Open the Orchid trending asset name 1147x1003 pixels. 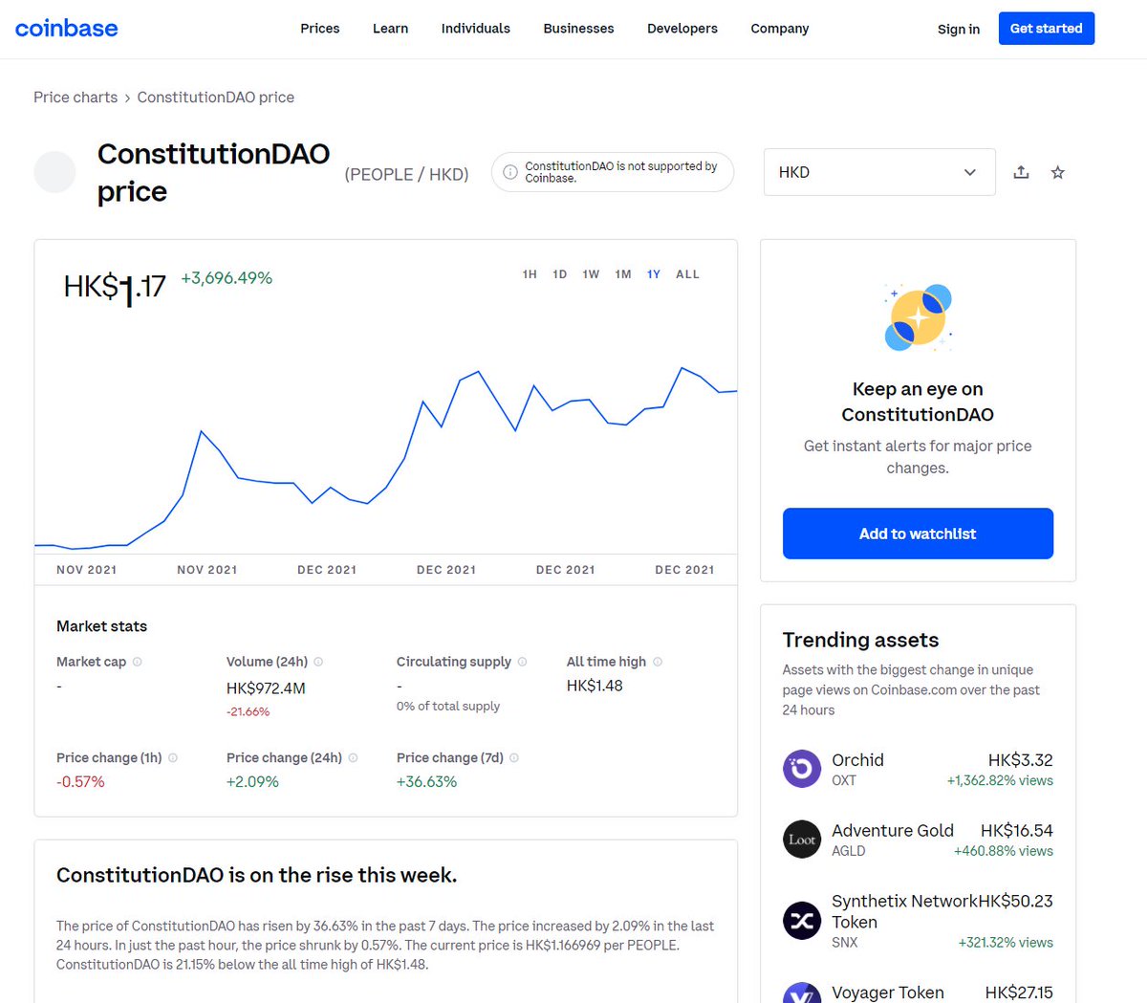pos(857,760)
